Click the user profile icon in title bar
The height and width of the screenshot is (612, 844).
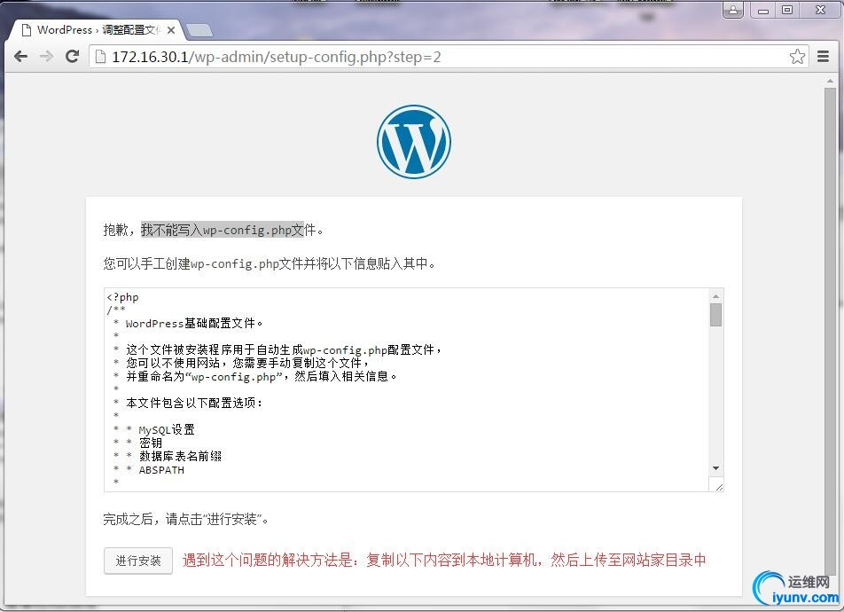(x=733, y=10)
